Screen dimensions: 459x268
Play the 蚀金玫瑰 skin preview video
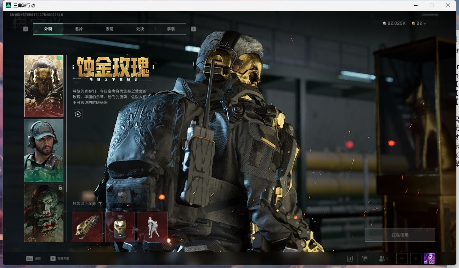click(78, 114)
